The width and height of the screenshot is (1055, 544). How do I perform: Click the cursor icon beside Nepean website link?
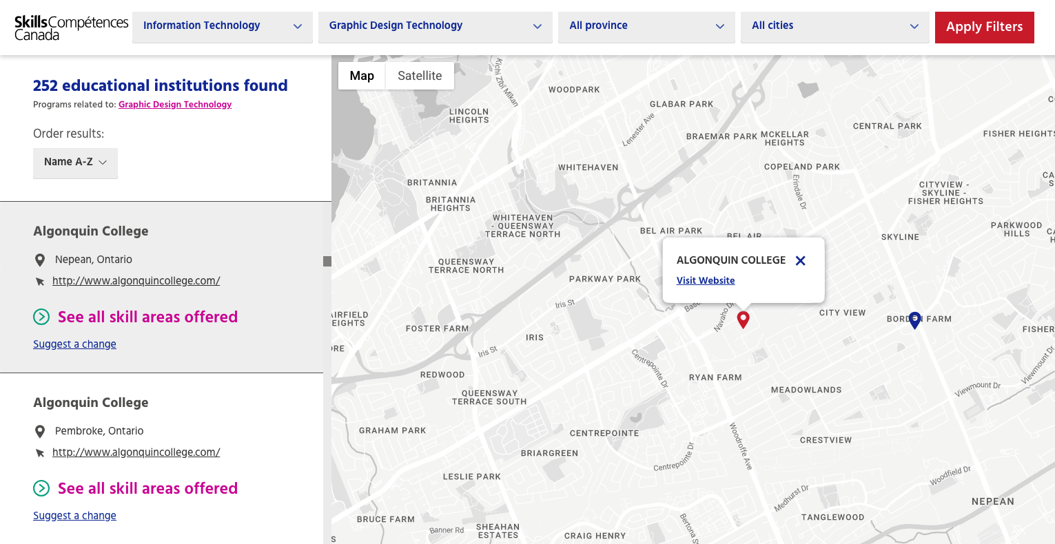[x=40, y=282]
